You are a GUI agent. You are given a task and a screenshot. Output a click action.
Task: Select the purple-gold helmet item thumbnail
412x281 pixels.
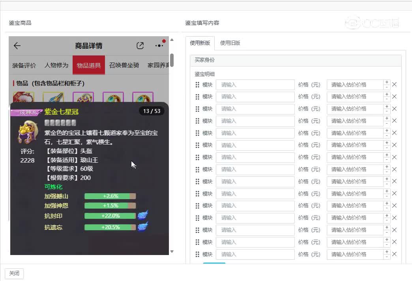83,97
